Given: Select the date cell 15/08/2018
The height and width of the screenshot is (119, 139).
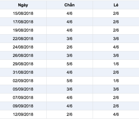Looking at the screenshot, I should pyautogui.click(x=23, y=13).
